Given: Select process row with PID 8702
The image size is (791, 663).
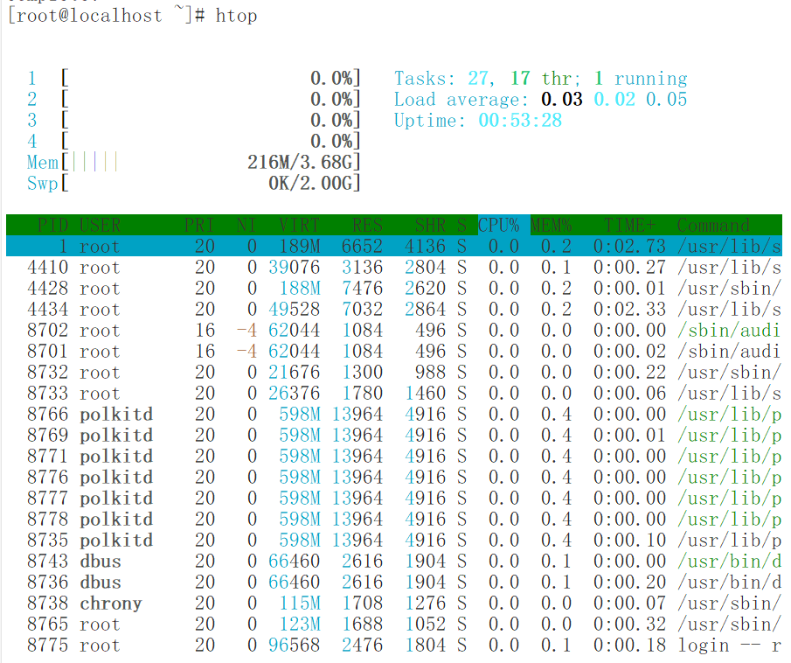Looking at the screenshot, I should [394, 331].
